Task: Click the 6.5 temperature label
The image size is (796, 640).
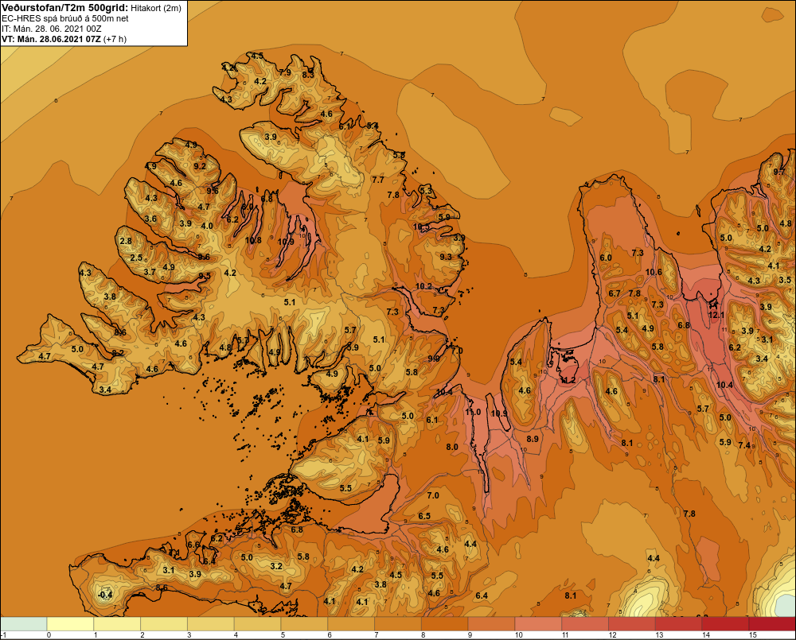Action: point(424,516)
